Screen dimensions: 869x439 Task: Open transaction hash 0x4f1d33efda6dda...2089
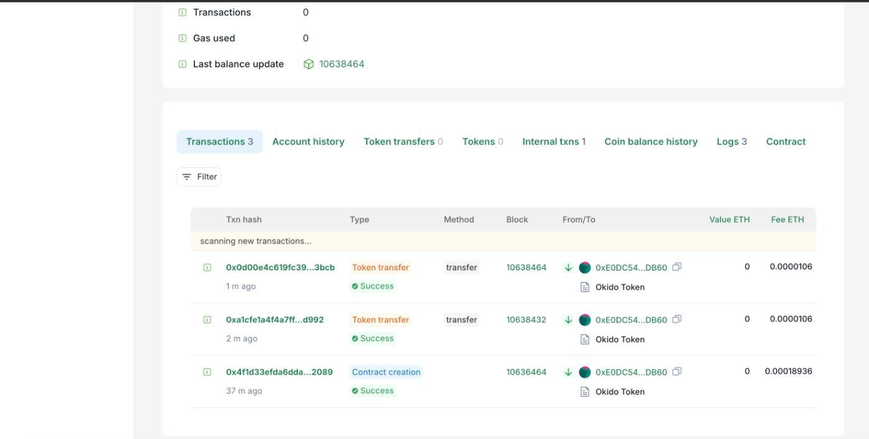click(279, 372)
